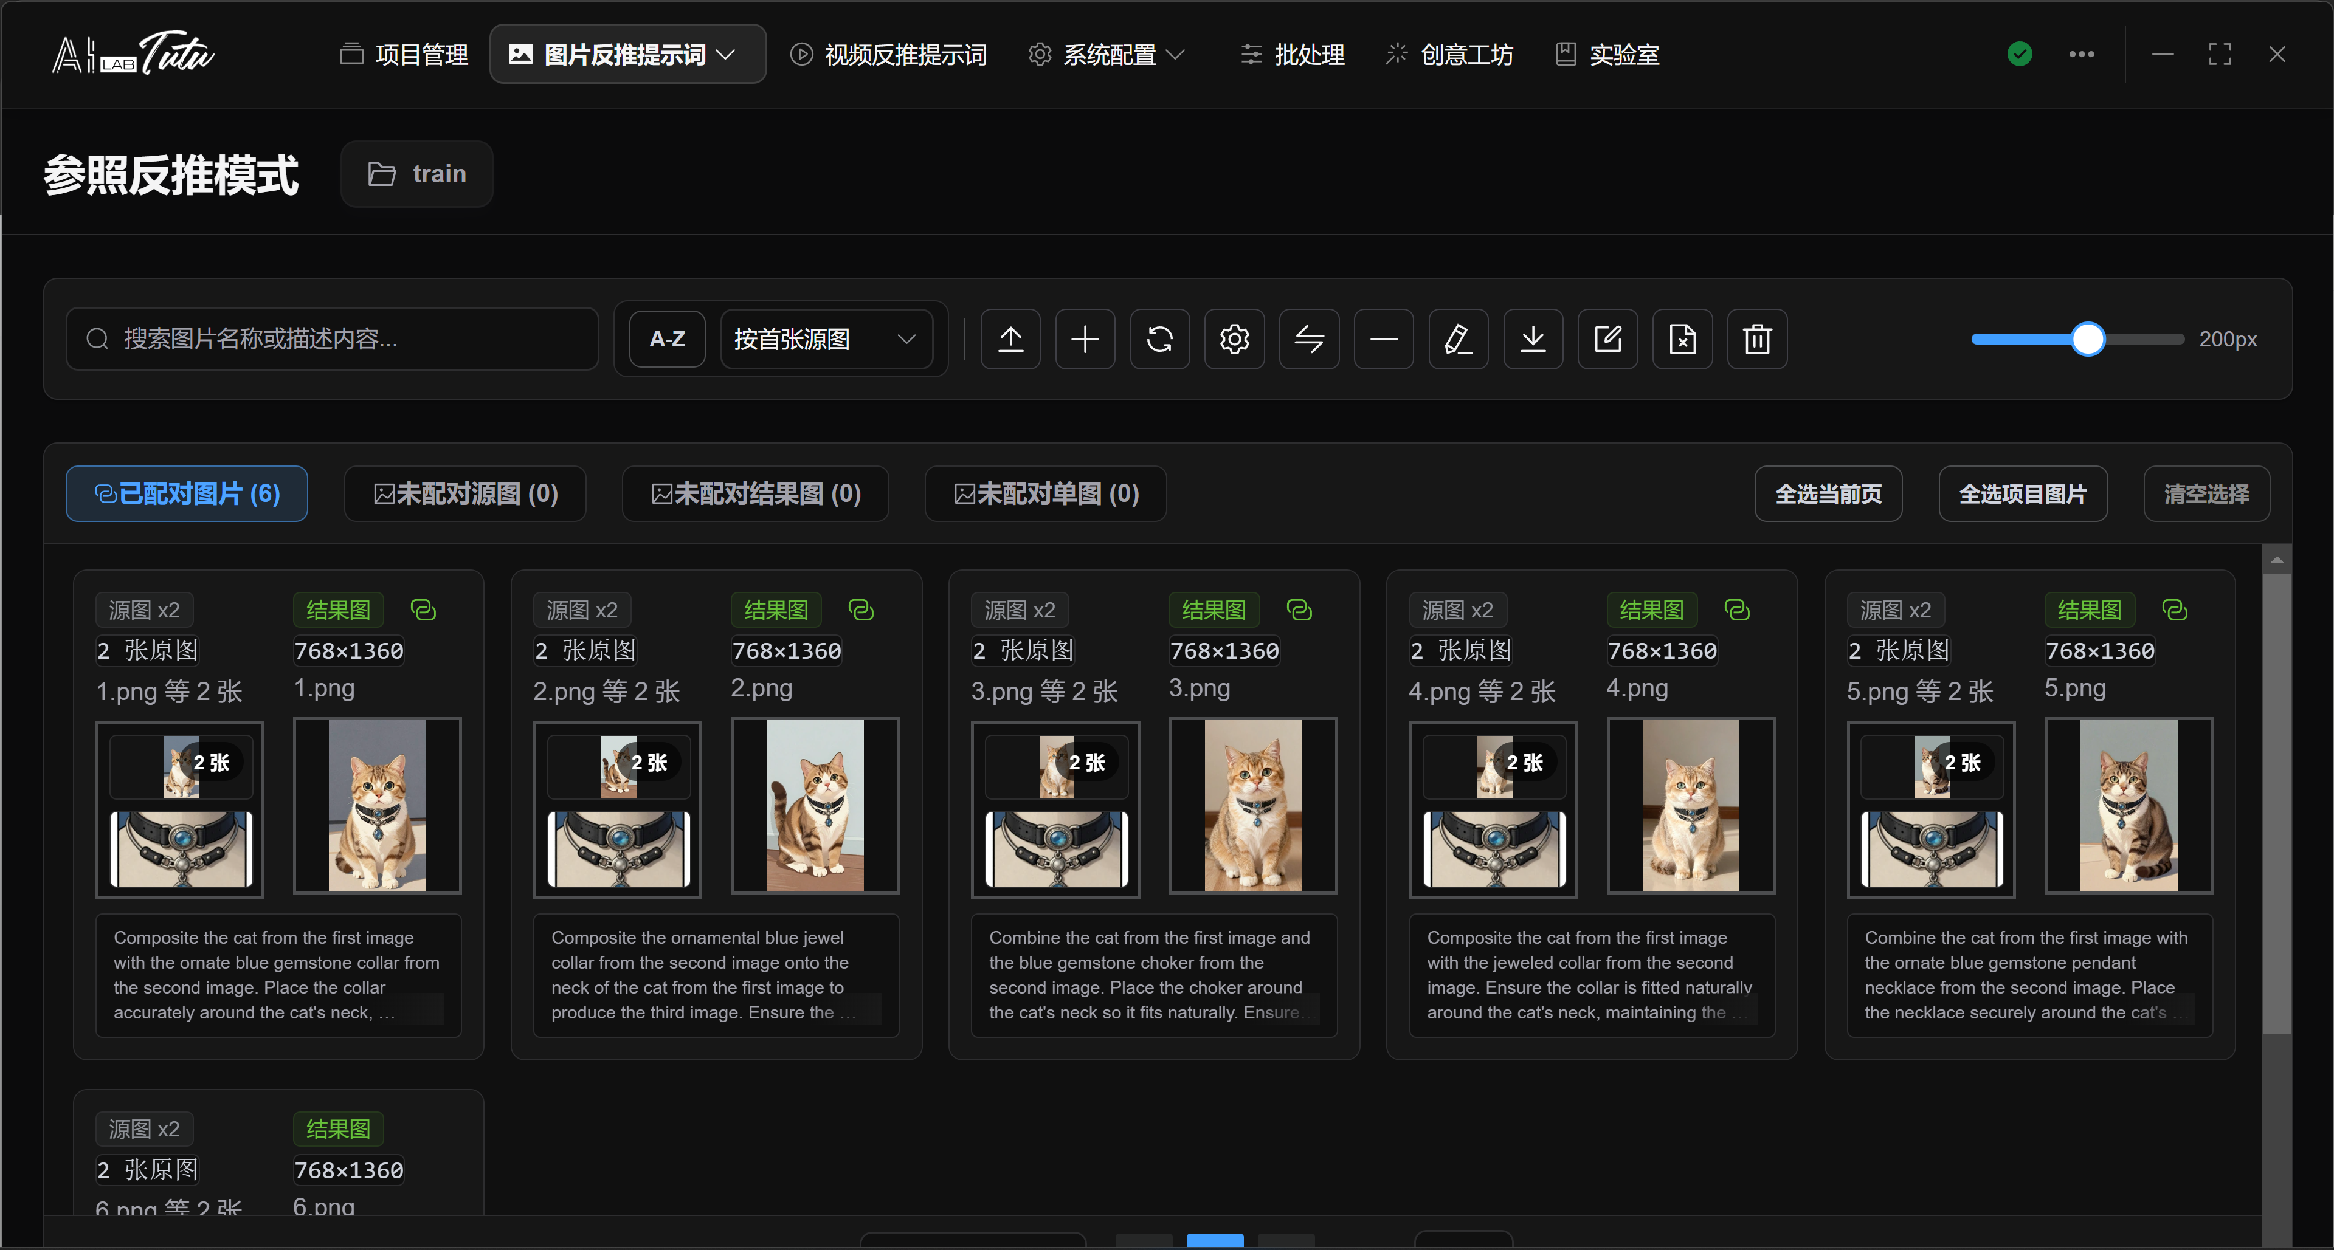The image size is (2334, 1250).
Task: Click the upload icon in toolbar
Action: coord(1010,340)
